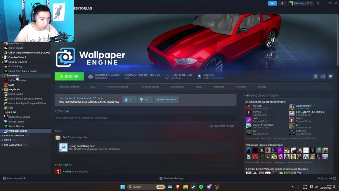
Task: Click the Sea of Thieves icon
Action: click(x=6, y=126)
